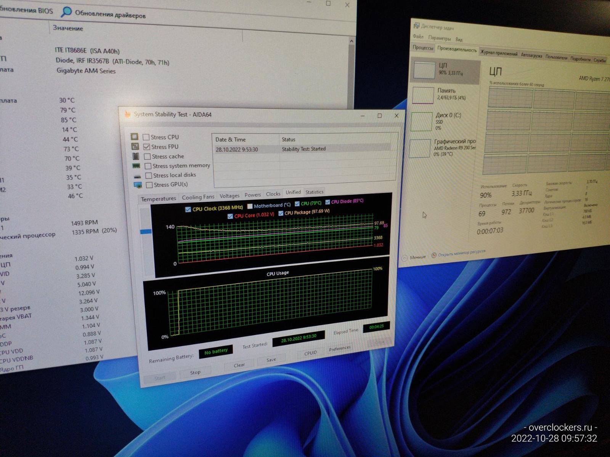
Task: Toggle the CPU Core voltage graph checkbox
Action: coord(230,216)
